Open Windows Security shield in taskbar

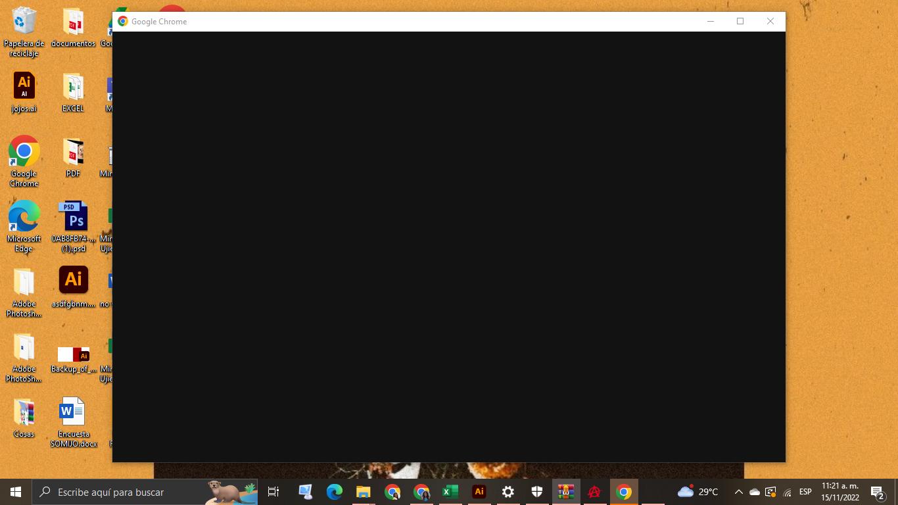click(537, 492)
